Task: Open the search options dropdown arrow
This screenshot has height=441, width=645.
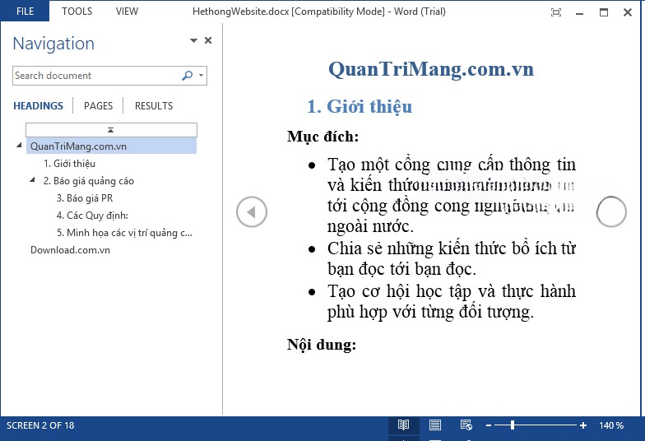Action: [x=201, y=76]
